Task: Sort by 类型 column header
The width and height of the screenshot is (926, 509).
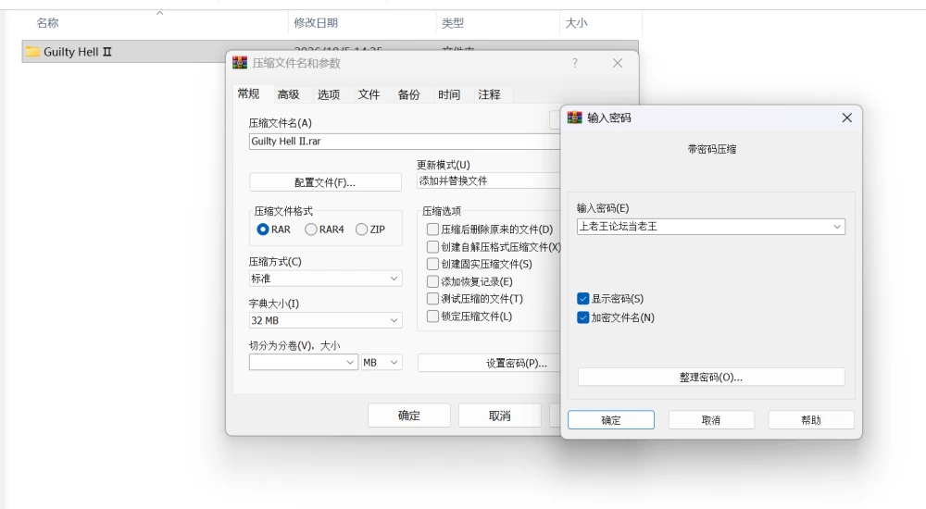Action: pos(453,23)
